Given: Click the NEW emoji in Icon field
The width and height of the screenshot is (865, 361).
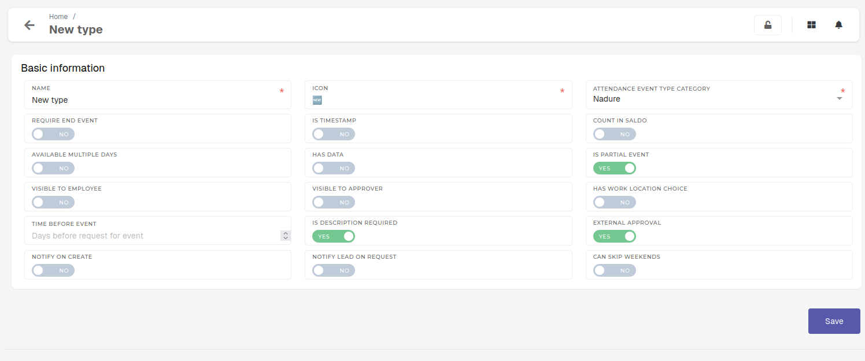Looking at the screenshot, I should point(317,100).
